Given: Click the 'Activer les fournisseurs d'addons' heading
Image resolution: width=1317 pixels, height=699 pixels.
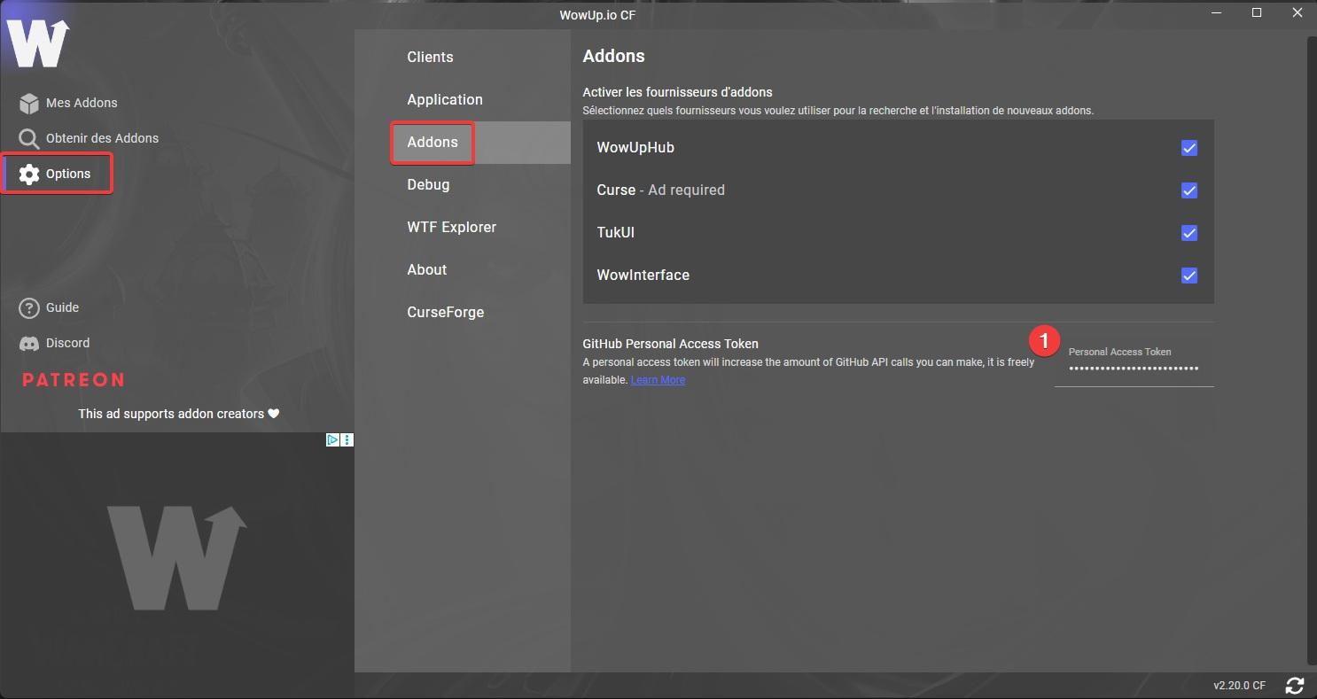Looking at the screenshot, I should click(x=677, y=92).
